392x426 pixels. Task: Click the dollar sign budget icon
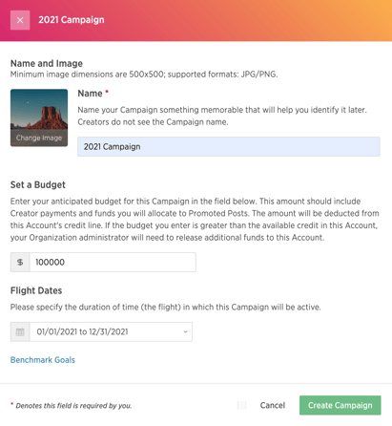pos(20,263)
